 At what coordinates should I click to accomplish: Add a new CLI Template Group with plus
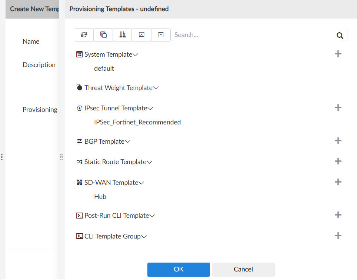(x=338, y=235)
